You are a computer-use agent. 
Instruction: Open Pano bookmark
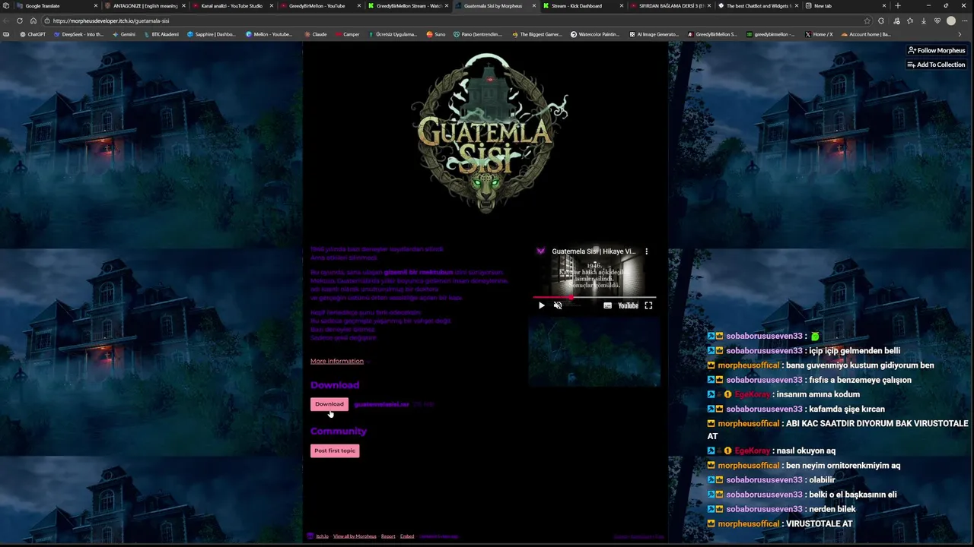(x=478, y=34)
